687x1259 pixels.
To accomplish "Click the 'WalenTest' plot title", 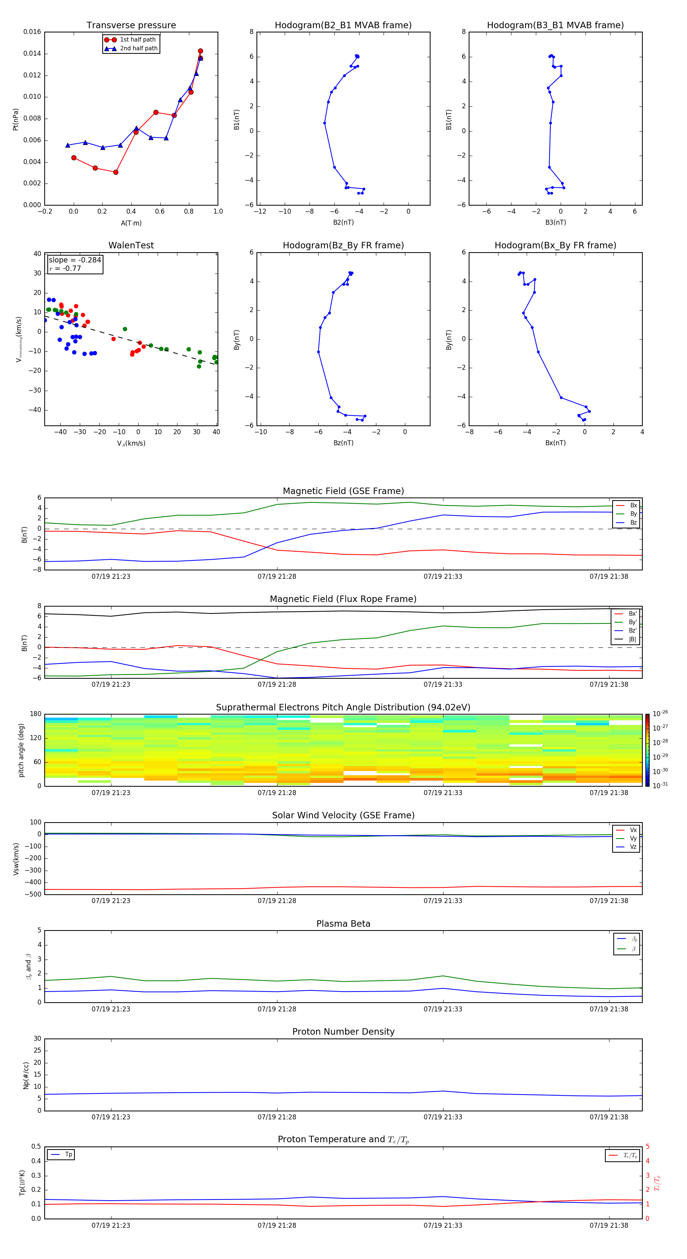I will click(131, 245).
